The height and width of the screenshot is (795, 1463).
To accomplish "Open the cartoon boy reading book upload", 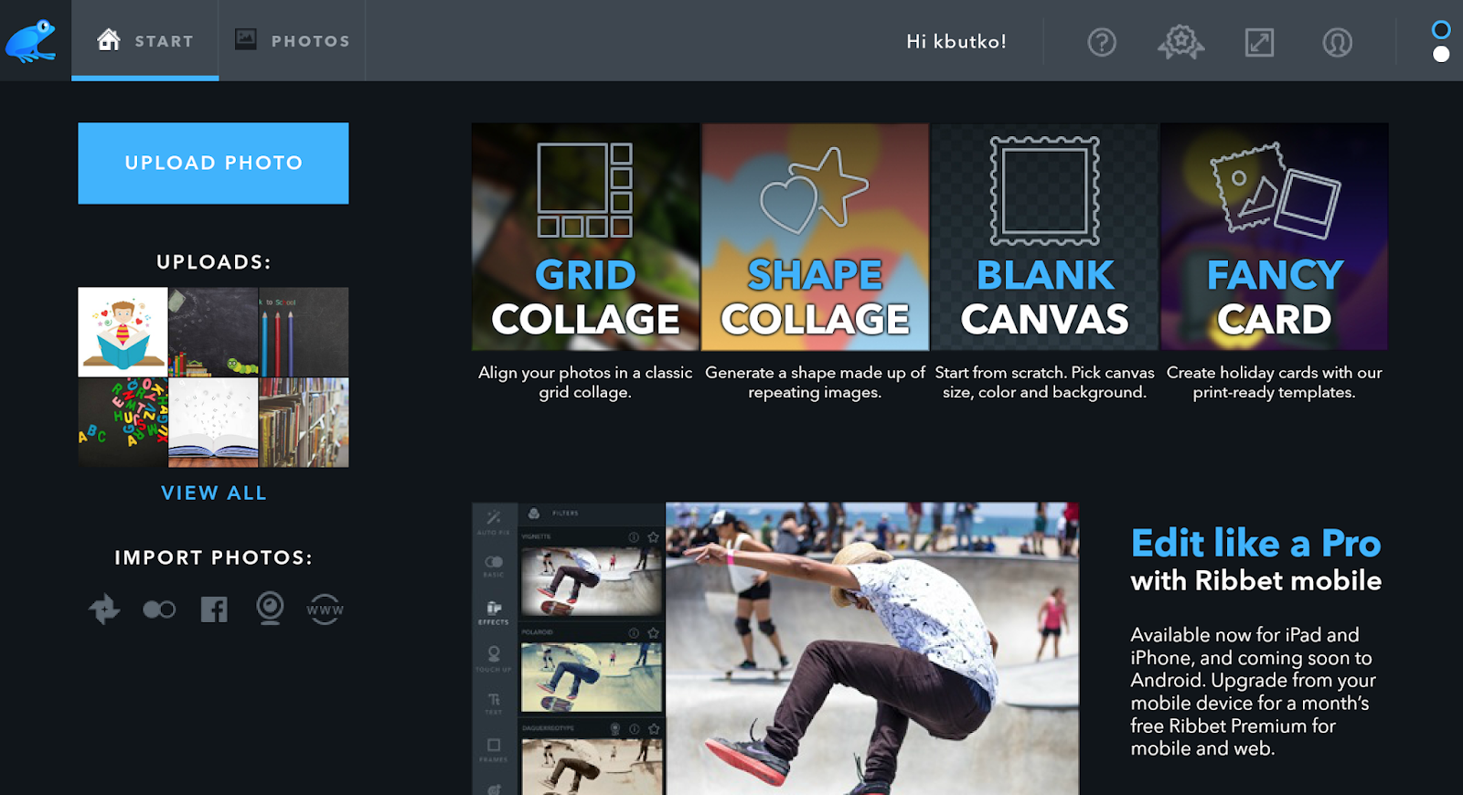I will (x=123, y=332).
